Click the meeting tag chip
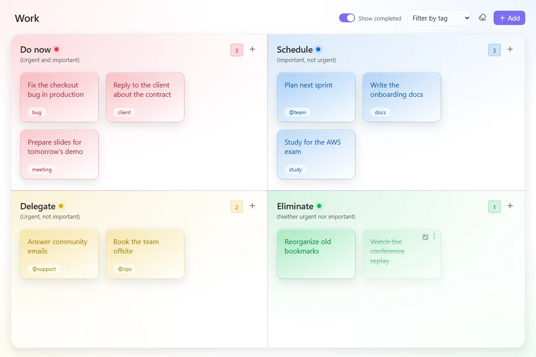The image size is (536, 357). [42, 170]
